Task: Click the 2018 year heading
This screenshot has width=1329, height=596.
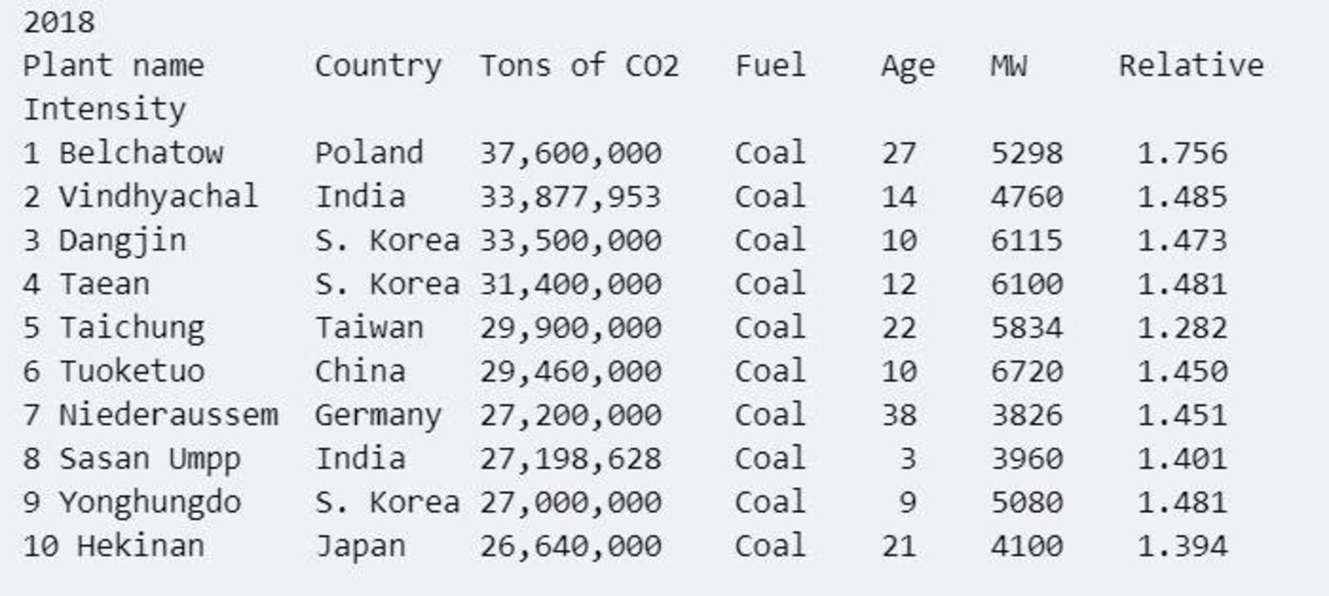Action: coord(59,22)
